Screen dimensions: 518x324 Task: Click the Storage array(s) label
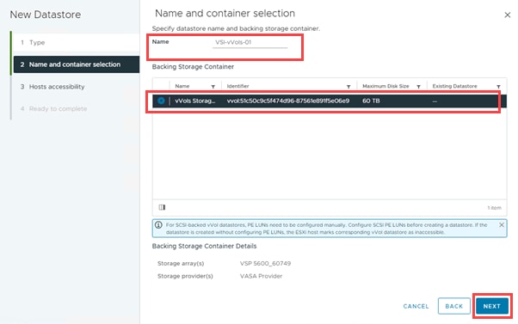click(181, 263)
